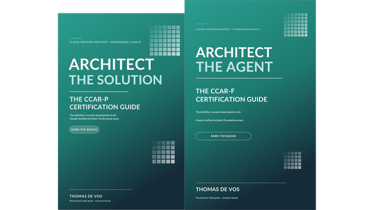The height and width of the screenshot is (210, 374).
Task: Click the CCAR-P header label on left cover
Action: 105,42
